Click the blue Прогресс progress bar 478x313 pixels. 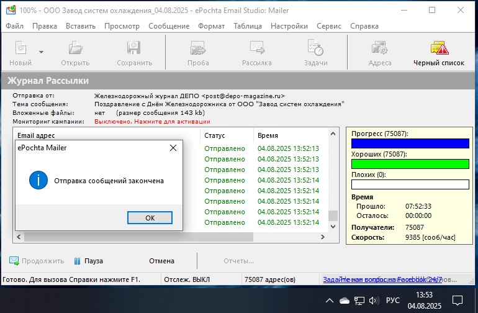pos(410,143)
